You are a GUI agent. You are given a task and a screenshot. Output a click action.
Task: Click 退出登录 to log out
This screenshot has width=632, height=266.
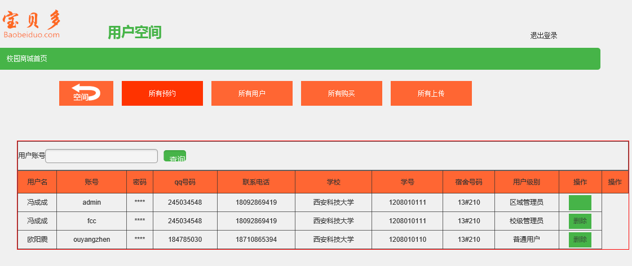click(543, 35)
